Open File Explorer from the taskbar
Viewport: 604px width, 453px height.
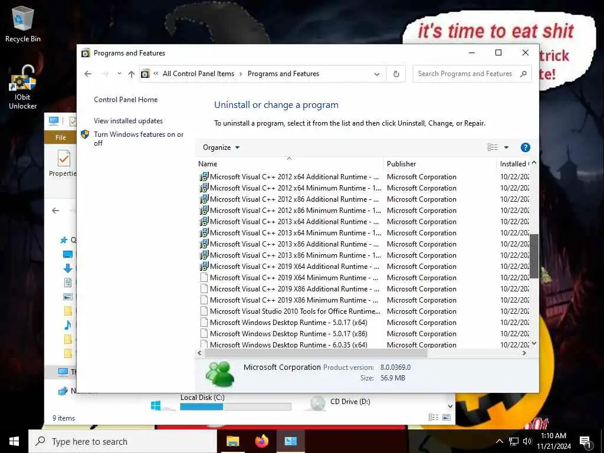232,441
